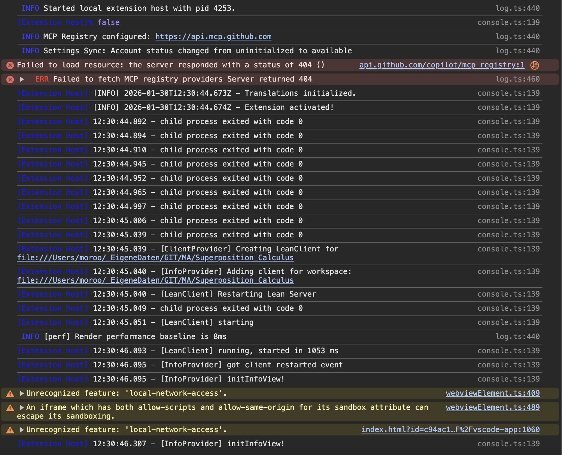Click the log.ts:460 source reference

[x=517, y=79]
